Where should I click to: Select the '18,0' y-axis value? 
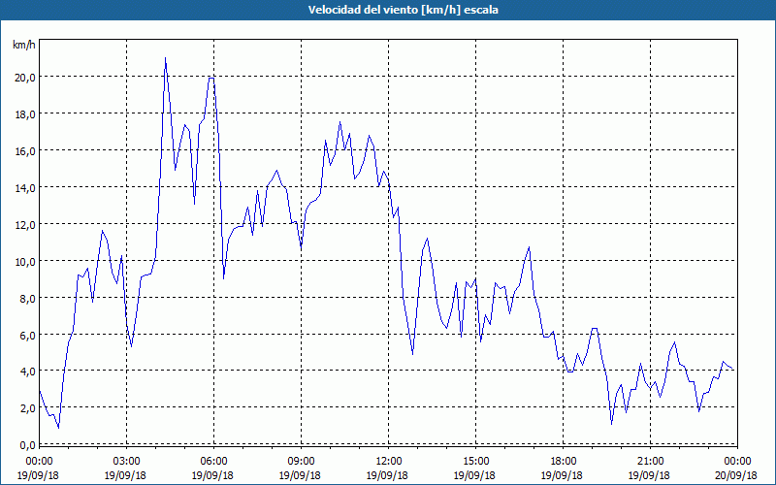tap(25, 114)
